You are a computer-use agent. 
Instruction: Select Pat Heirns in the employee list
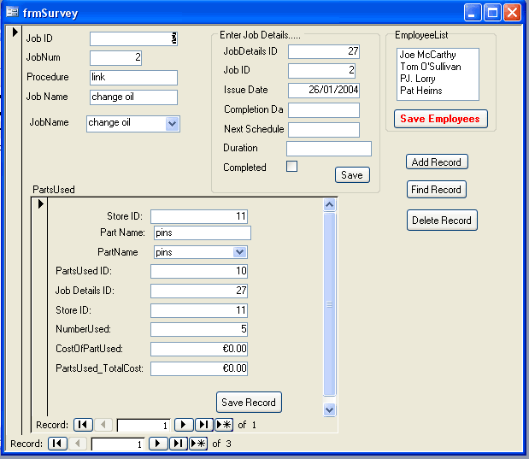pyautogui.click(x=421, y=91)
